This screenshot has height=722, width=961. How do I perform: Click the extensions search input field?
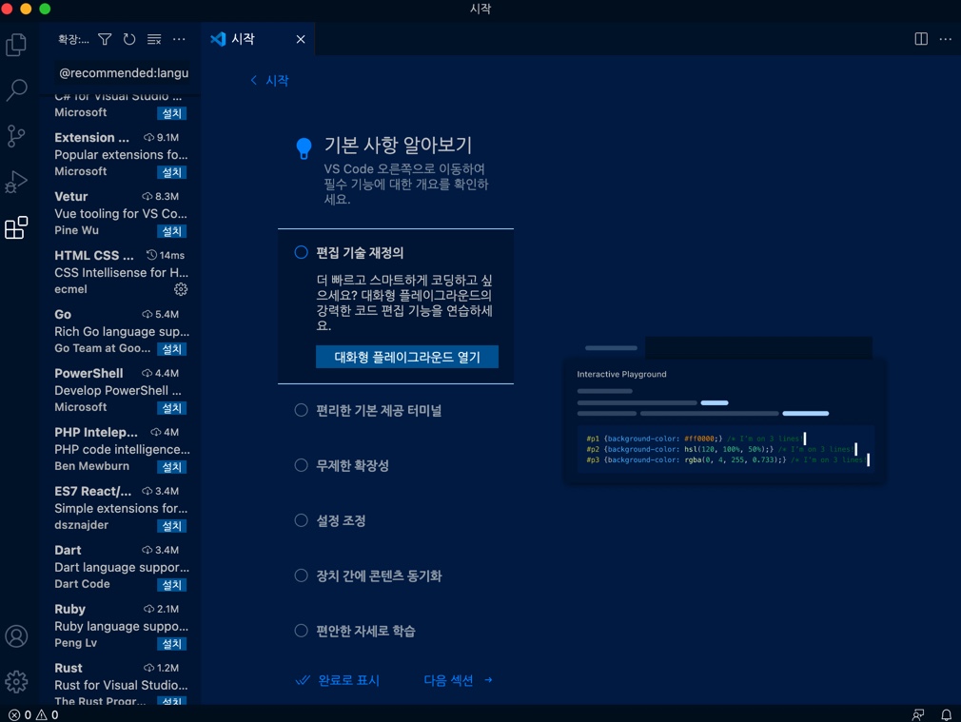point(123,73)
